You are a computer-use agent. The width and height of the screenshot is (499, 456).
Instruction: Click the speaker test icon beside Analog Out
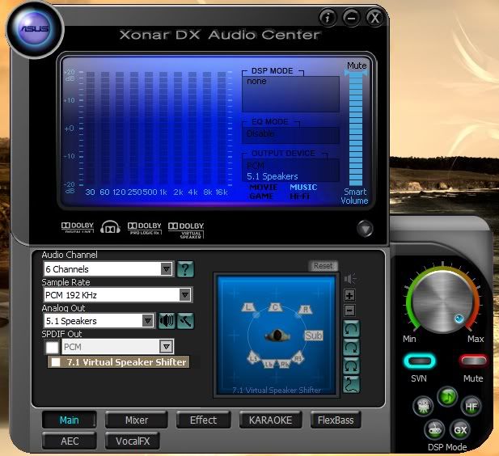pos(167,321)
